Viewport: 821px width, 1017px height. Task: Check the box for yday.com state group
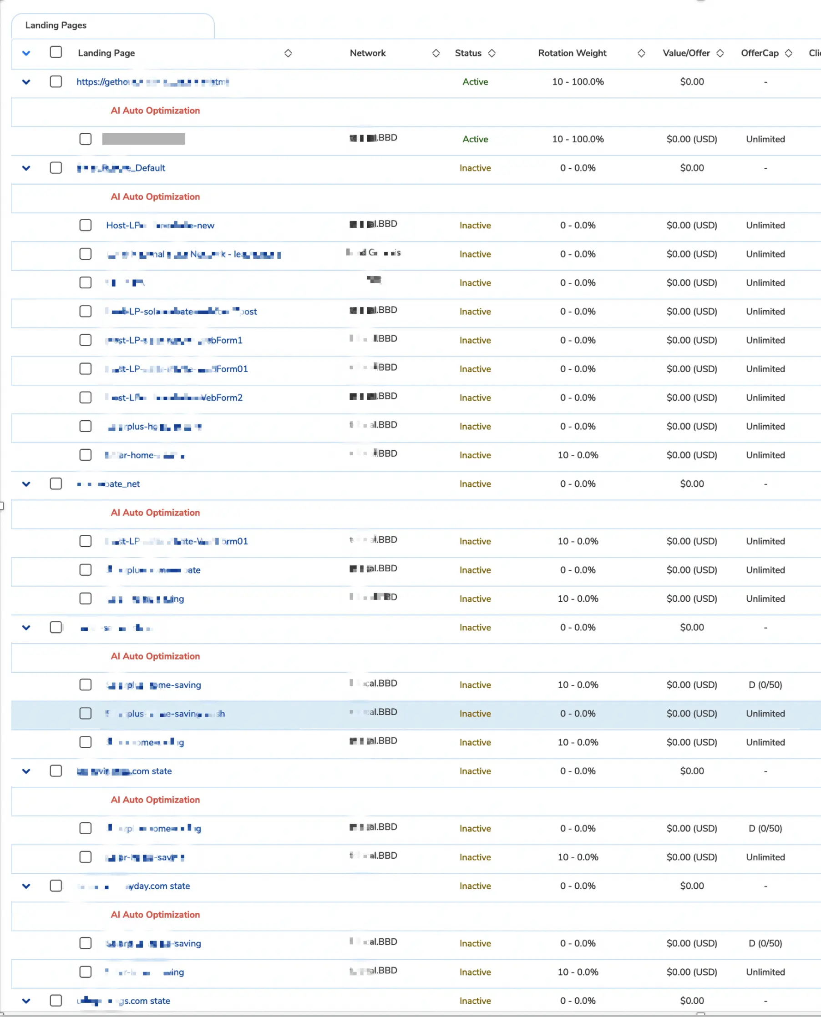click(x=56, y=886)
